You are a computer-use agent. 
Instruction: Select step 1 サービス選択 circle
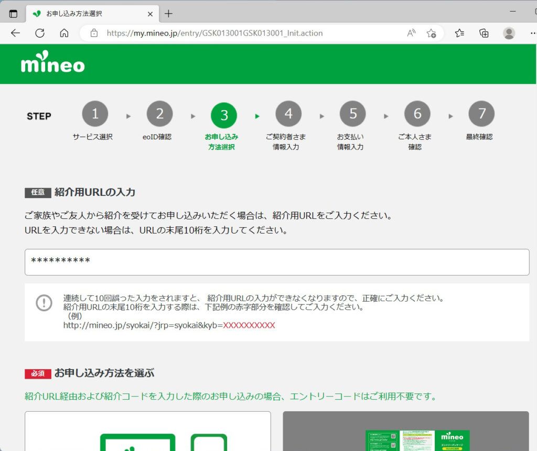coord(95,114)
